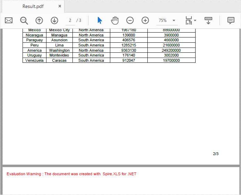Zoom out with minus button

pos(130,20)
